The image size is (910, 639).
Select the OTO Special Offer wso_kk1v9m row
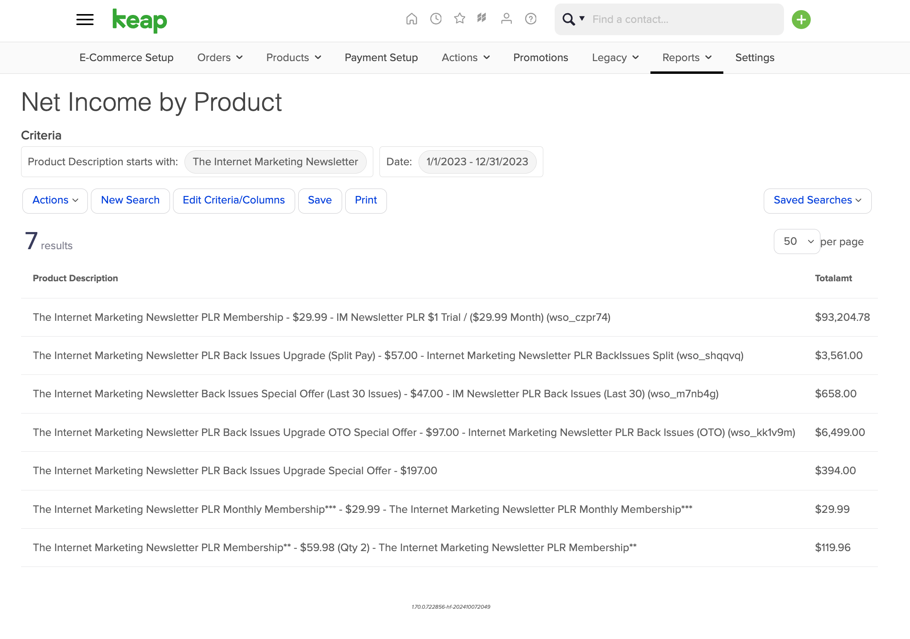pyautogui.click(x=449, y=432)
